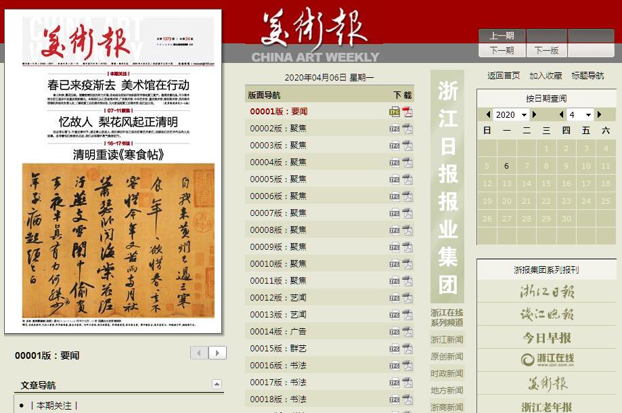Download PDF of page 00001 要闻
This screenshot has width=622, height=413.
pos(407,112)
